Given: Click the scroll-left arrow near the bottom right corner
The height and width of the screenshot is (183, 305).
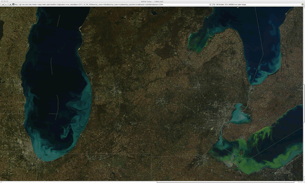Looking at the screenshot, I should [300, 182].
